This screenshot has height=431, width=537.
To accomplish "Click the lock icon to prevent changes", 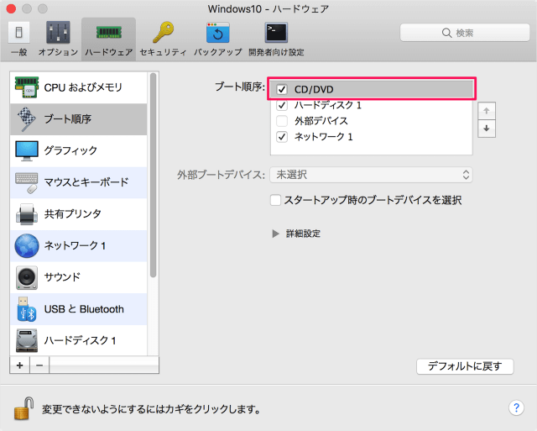I will pos(23,410).
